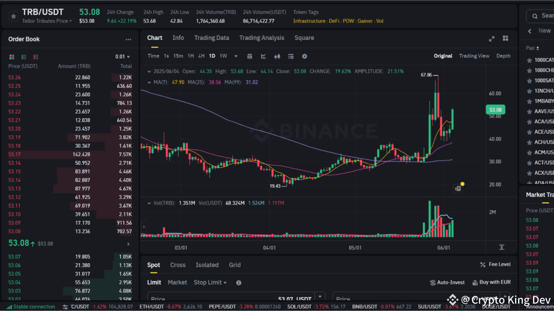Open the Chart tab

point(155,38)
